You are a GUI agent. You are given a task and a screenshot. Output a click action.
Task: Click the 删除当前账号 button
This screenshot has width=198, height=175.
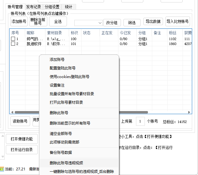click(x=38, y=21)
